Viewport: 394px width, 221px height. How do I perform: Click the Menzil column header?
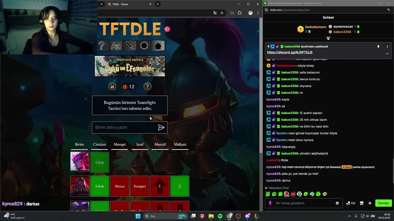pos(160,145)
